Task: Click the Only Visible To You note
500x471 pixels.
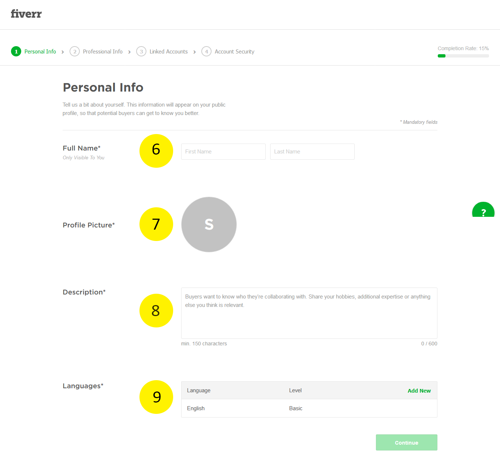Action: [x=83, y=157]
